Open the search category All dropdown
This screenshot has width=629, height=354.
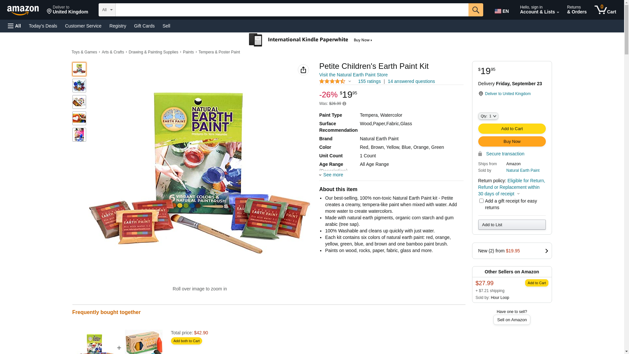click(x=107, y=10)
